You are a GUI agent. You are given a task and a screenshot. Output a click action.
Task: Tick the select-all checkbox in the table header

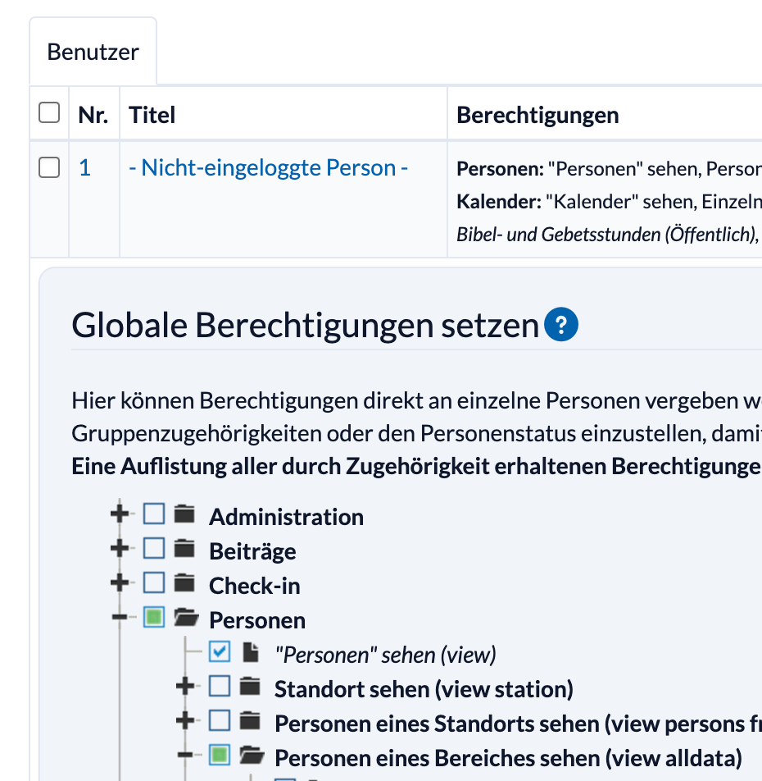[x=49, y=112]
